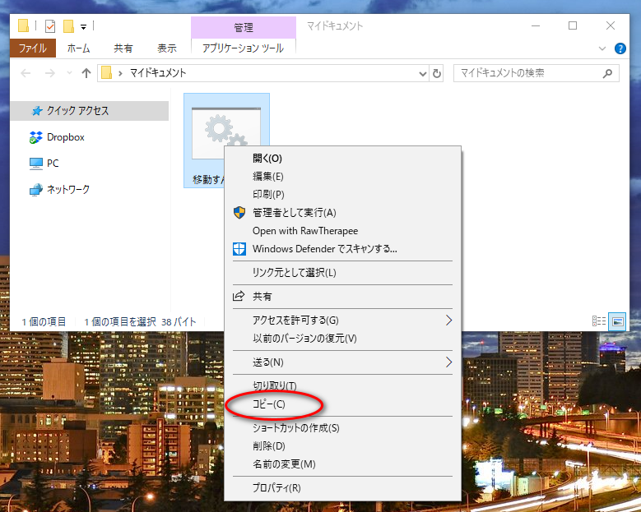Image resolution: width=641 pixels, height=512 pixels.
Task: Select Dropbox in the navigation pane
Action: tap(65, 137)
